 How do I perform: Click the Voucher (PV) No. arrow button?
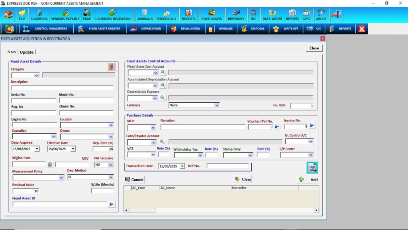click(277, 127)
